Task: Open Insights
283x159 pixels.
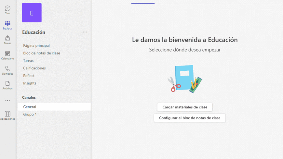Action: coord(30,83)
